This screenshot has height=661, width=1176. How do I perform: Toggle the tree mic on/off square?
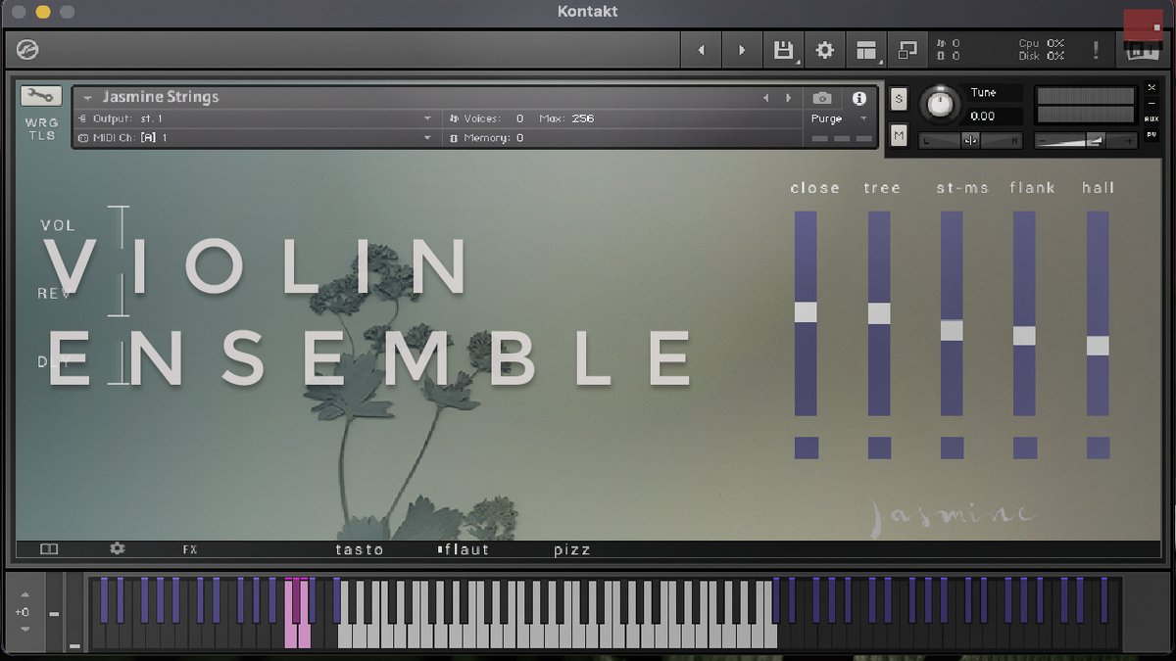[x=879, y=448]
